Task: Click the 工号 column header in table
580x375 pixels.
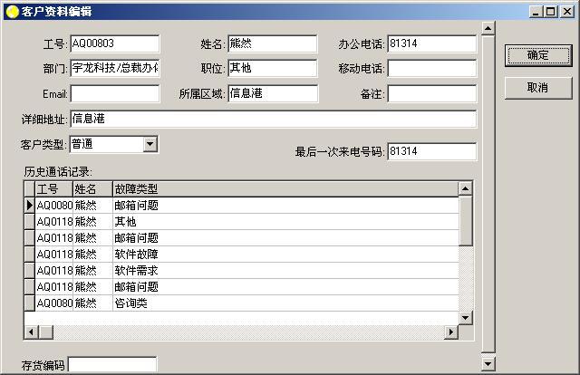Action: click(53, 188)
